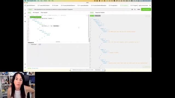Click the green status code badge
This screenshot has height=98, width=175.
tap(92, 16)
